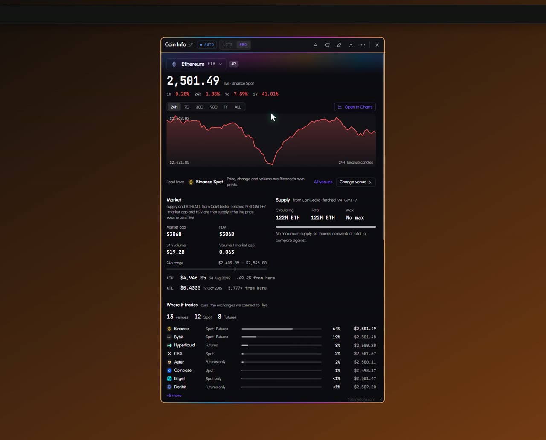Click the All venues link
Viewport: 546px width, 440px height.
point(323,182)
